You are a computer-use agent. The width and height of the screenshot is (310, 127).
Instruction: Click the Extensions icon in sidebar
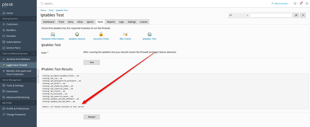coord(4,91)
